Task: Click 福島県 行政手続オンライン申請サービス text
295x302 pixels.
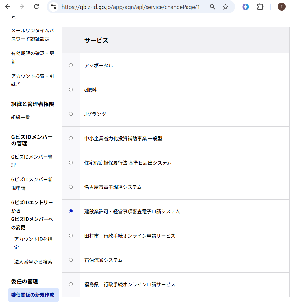Action: click(130, 284)
